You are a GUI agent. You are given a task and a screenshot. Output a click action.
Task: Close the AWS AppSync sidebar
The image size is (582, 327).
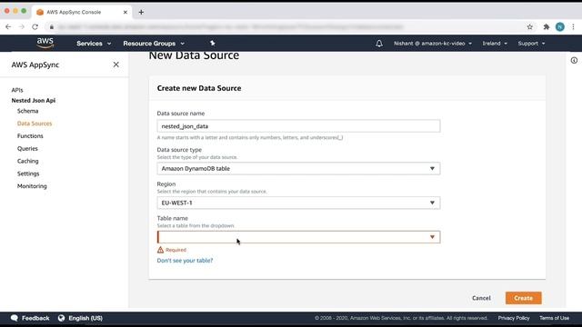click(115, 64)
